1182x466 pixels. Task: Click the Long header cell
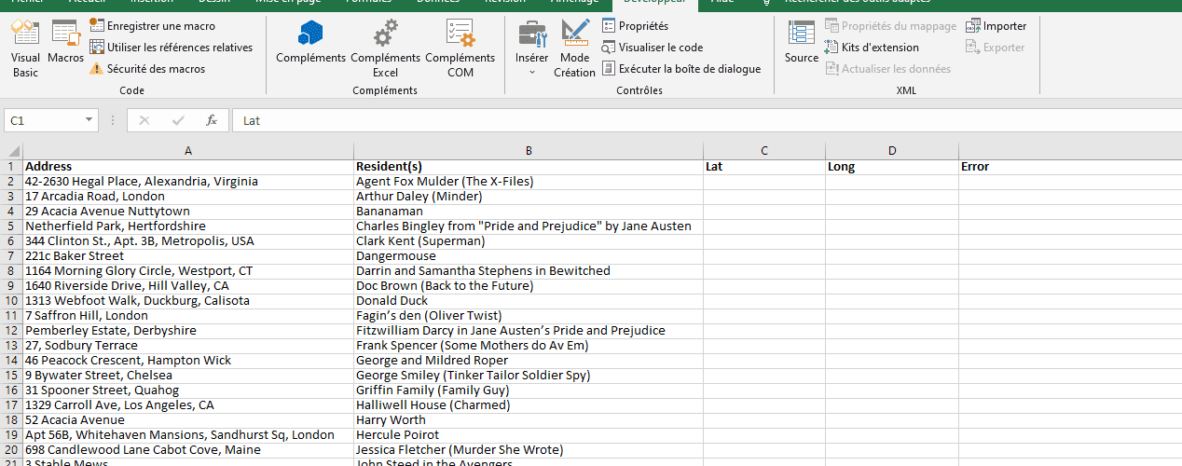[892, 167]
